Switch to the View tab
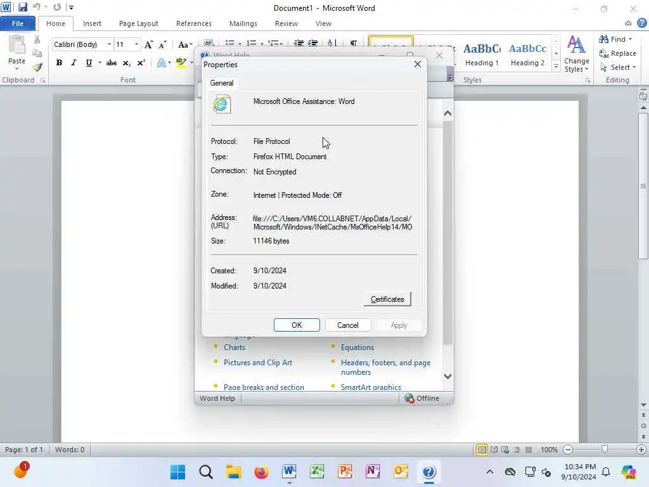649x487 pixels. pyautogui.click(x=323, y=23)
